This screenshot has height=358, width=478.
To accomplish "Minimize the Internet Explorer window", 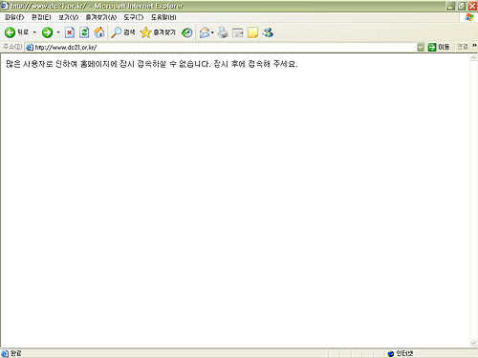I will coord(450,6).
